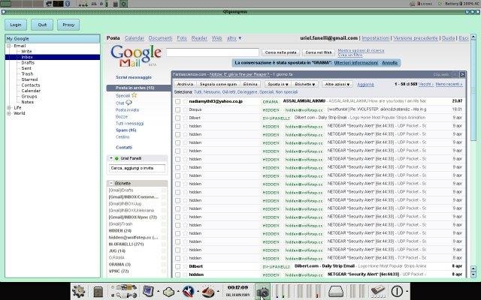Expand the Life tree node

(x=9, y=108)
